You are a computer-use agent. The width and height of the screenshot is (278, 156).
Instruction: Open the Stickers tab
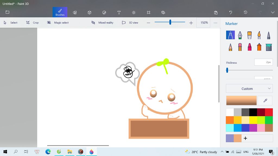[104, 12]
